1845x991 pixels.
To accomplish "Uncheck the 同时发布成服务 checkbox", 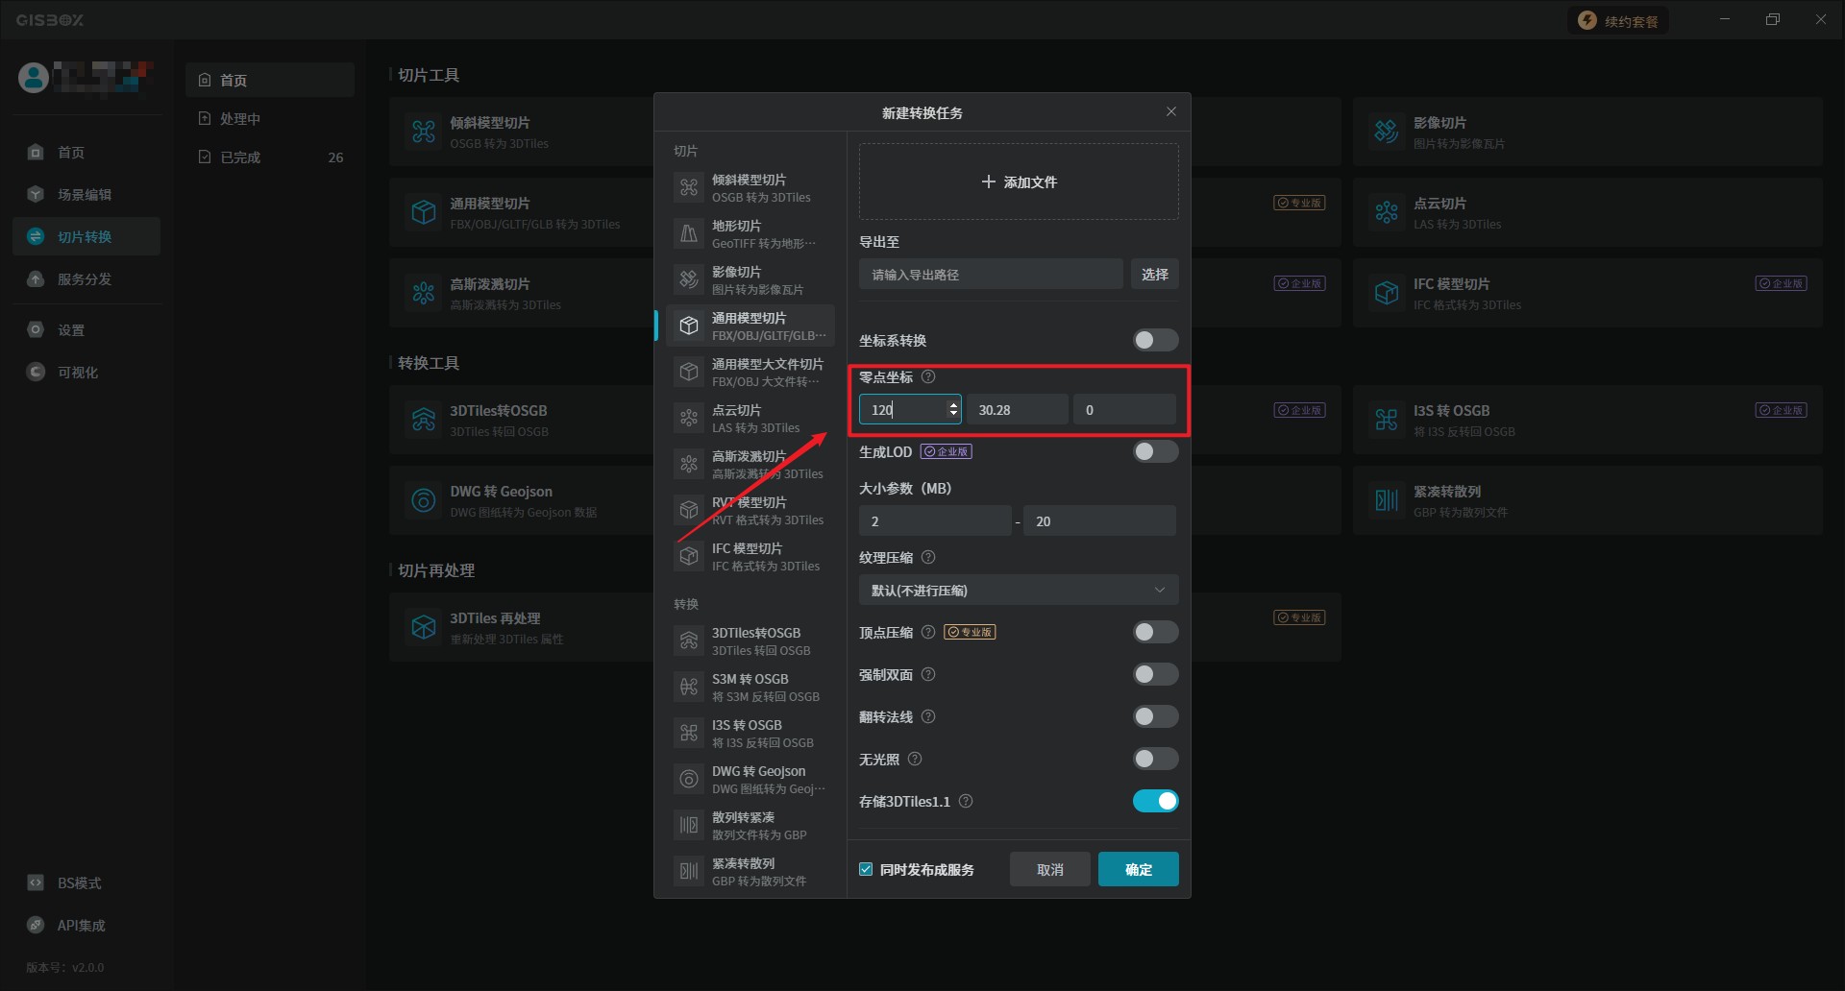I will pos(866,869).
